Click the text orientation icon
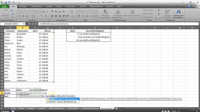200x112 pixels. point(64,12)
